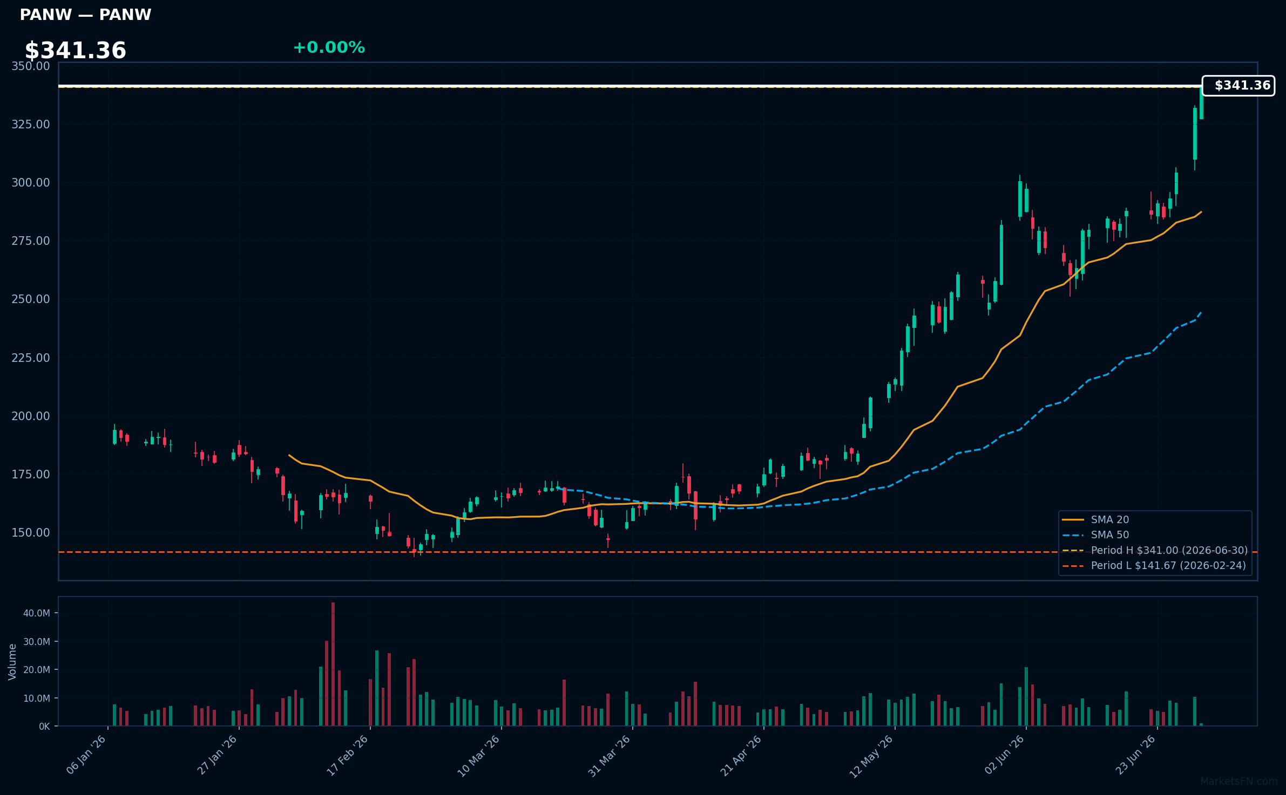
Task: Click the tallest red volume bar above 40M
Action: click(333, 664)
